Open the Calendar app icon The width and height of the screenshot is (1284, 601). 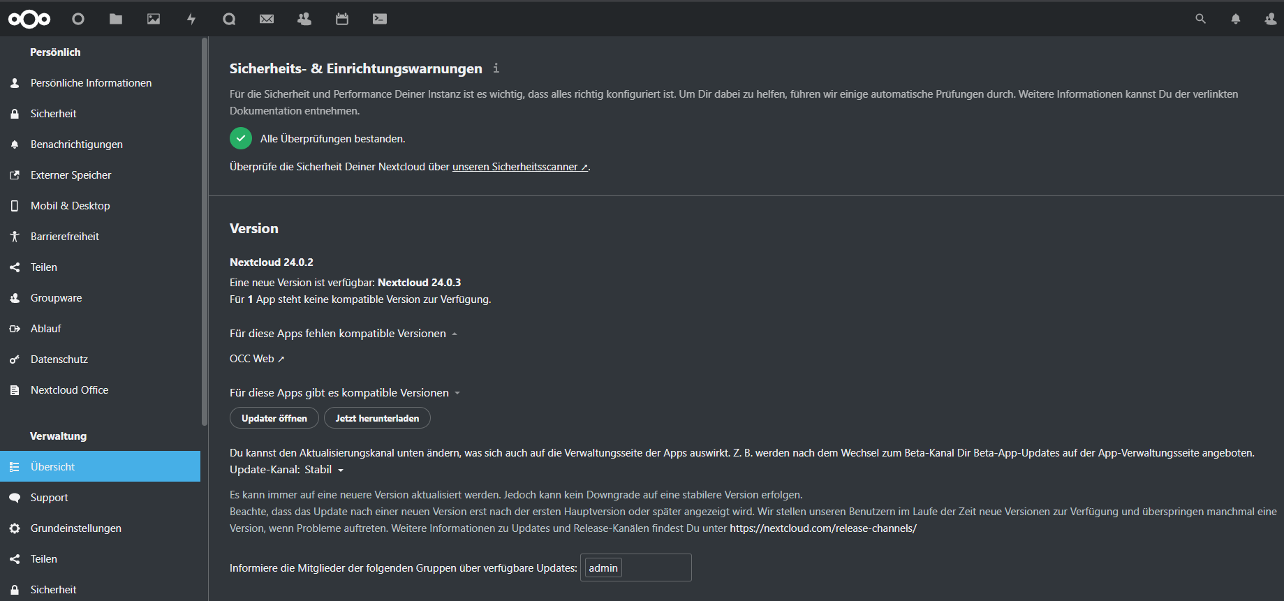pos(342,19)
